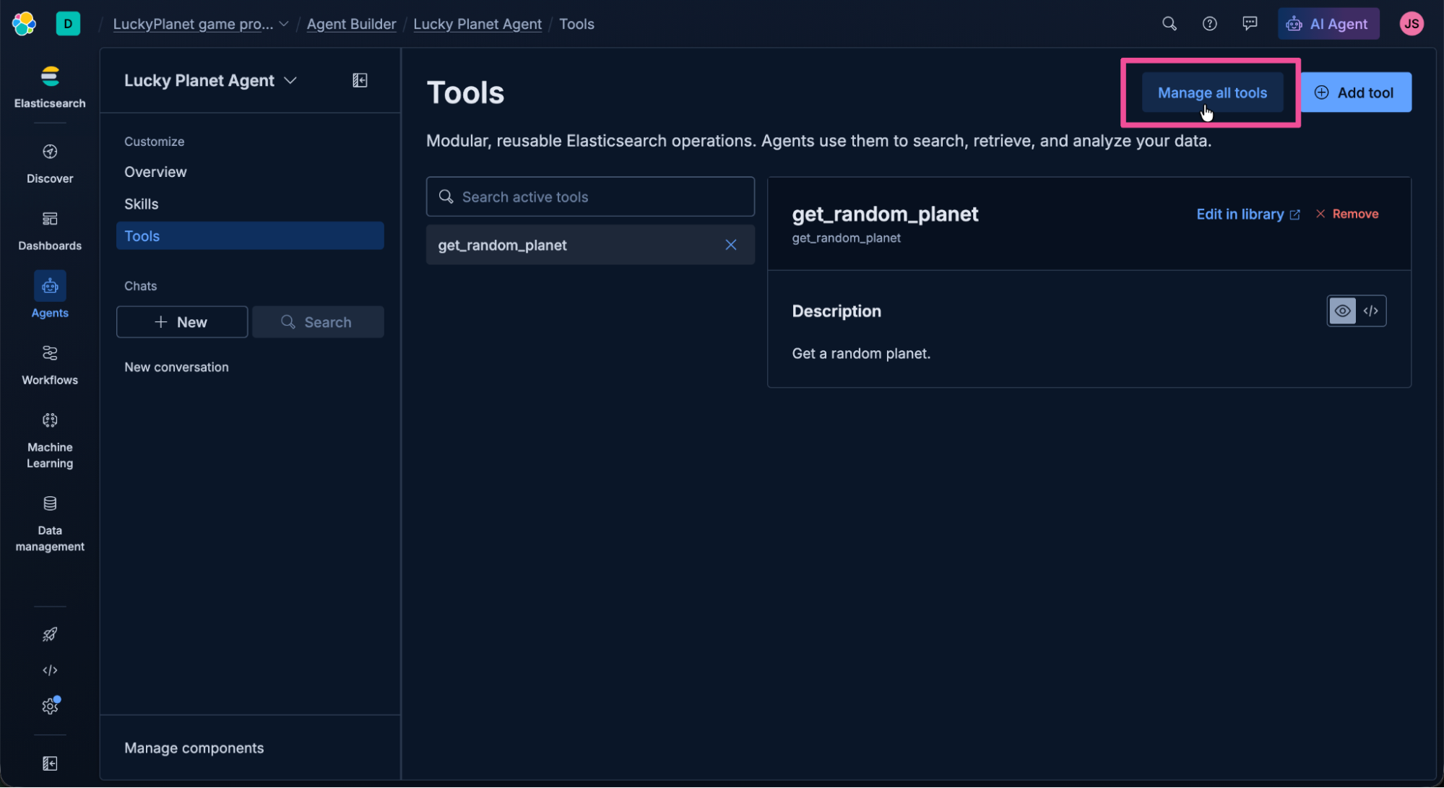Click the 'Get a random planet.' description text
This screenshot has height=788, width=1444.
861,353
